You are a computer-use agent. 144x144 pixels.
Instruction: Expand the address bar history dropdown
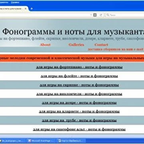tap(91, 15)
